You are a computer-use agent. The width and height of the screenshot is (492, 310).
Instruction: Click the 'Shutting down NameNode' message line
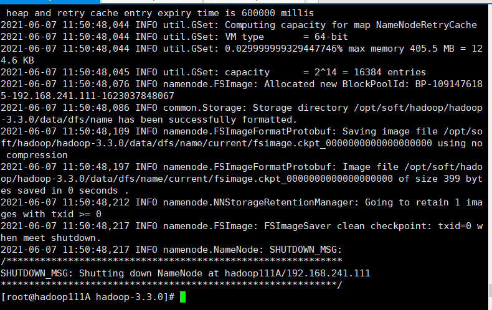coord(186,273)
